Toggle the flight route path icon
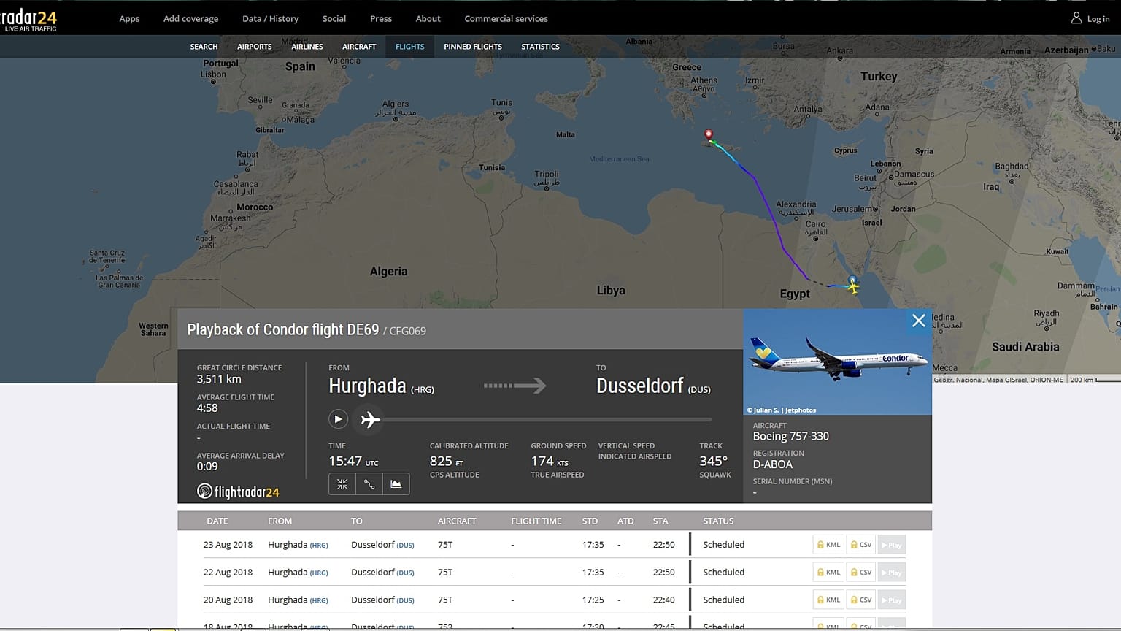Screen dimensions: 1121x631 [x=369, y=484]
